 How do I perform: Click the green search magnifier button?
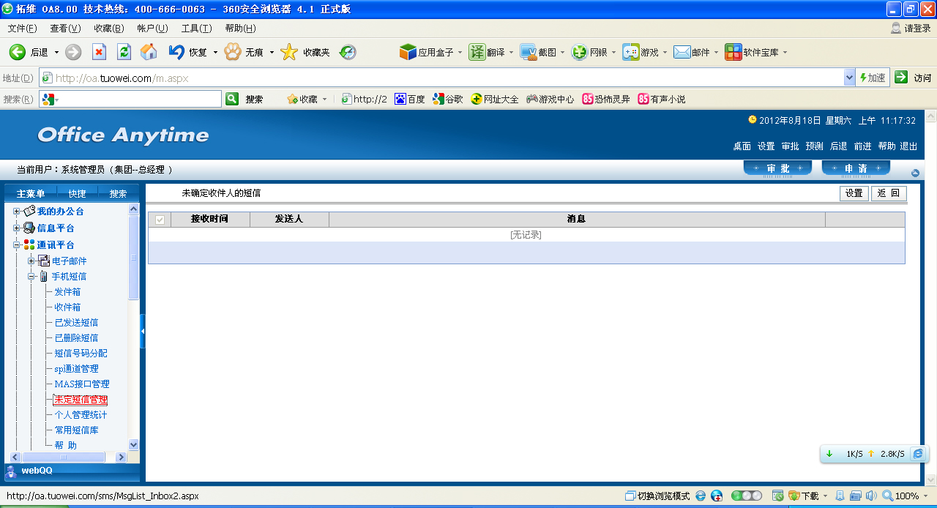tap(232, 99)
